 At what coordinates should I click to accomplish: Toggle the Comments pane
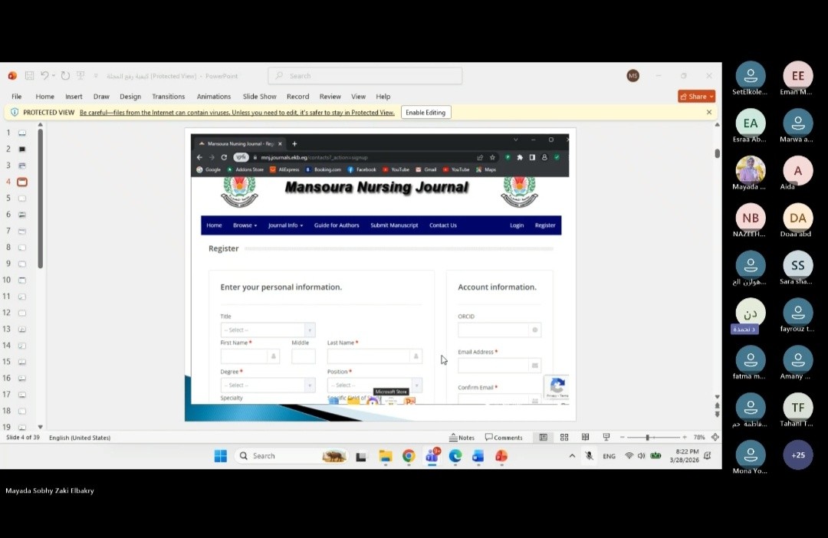coord(504,438)
